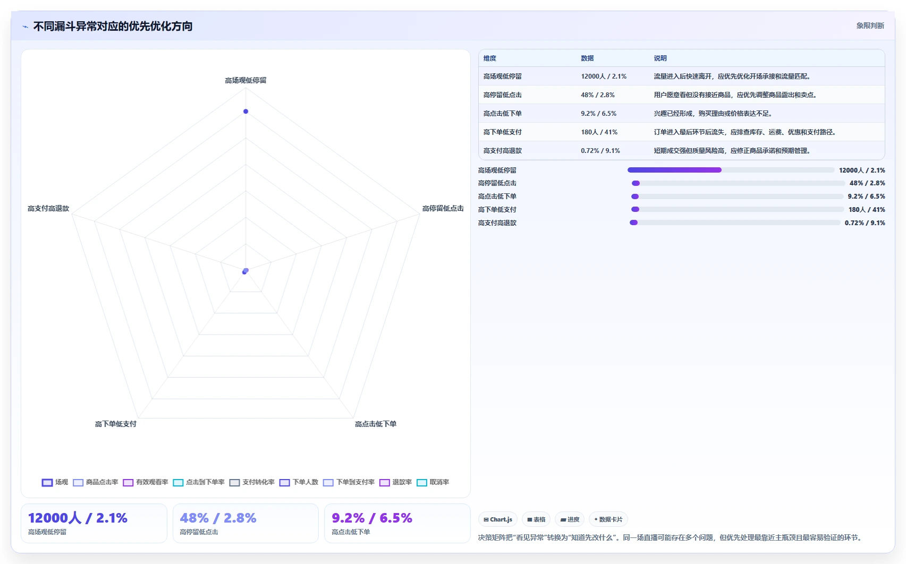The height and width of the screenshot is (564, 906).
Task: Click the 9.2% / 6.5% table cell
Action: coord(599,114)
